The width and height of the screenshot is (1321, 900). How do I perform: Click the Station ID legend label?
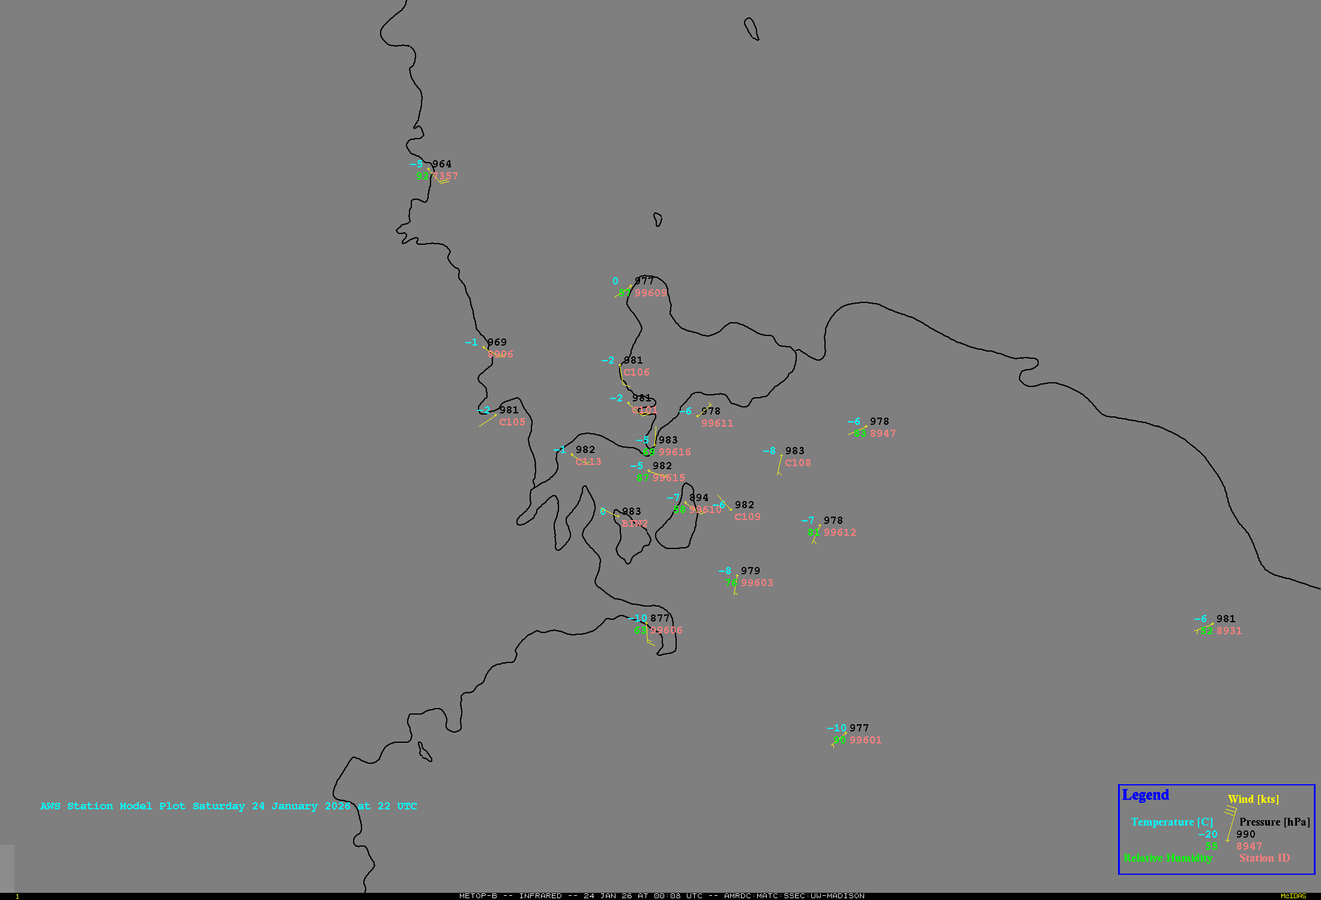[1265, 858]
